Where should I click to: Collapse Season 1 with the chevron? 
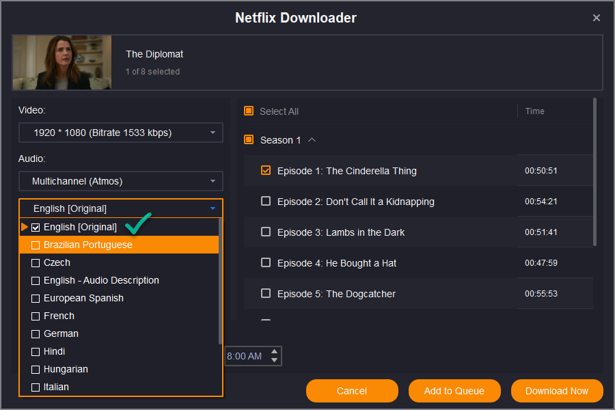click(312, 139)
